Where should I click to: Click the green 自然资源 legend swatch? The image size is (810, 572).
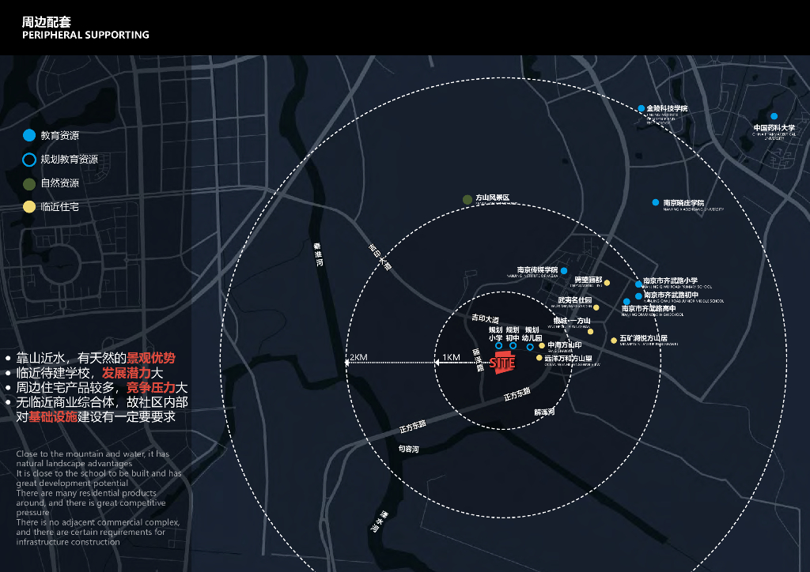[29, 183]
